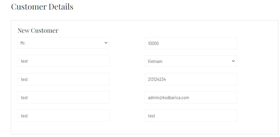
Task: Click the chevron arrow in the Mr. dropdown
Action: pyautogui.click(x=106, y=43)
